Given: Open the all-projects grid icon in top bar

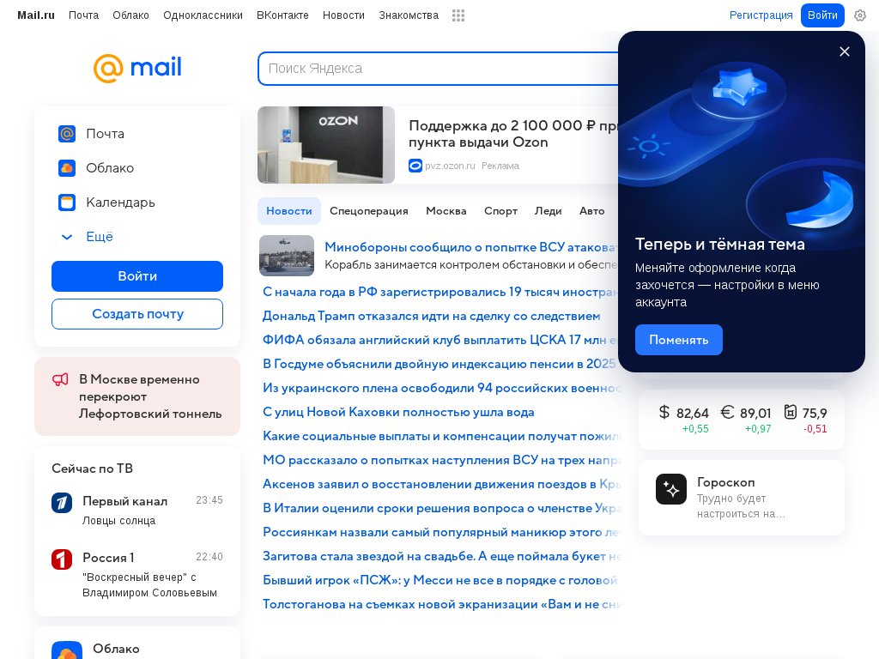Looking at the screenshot, I should [458, 15].
